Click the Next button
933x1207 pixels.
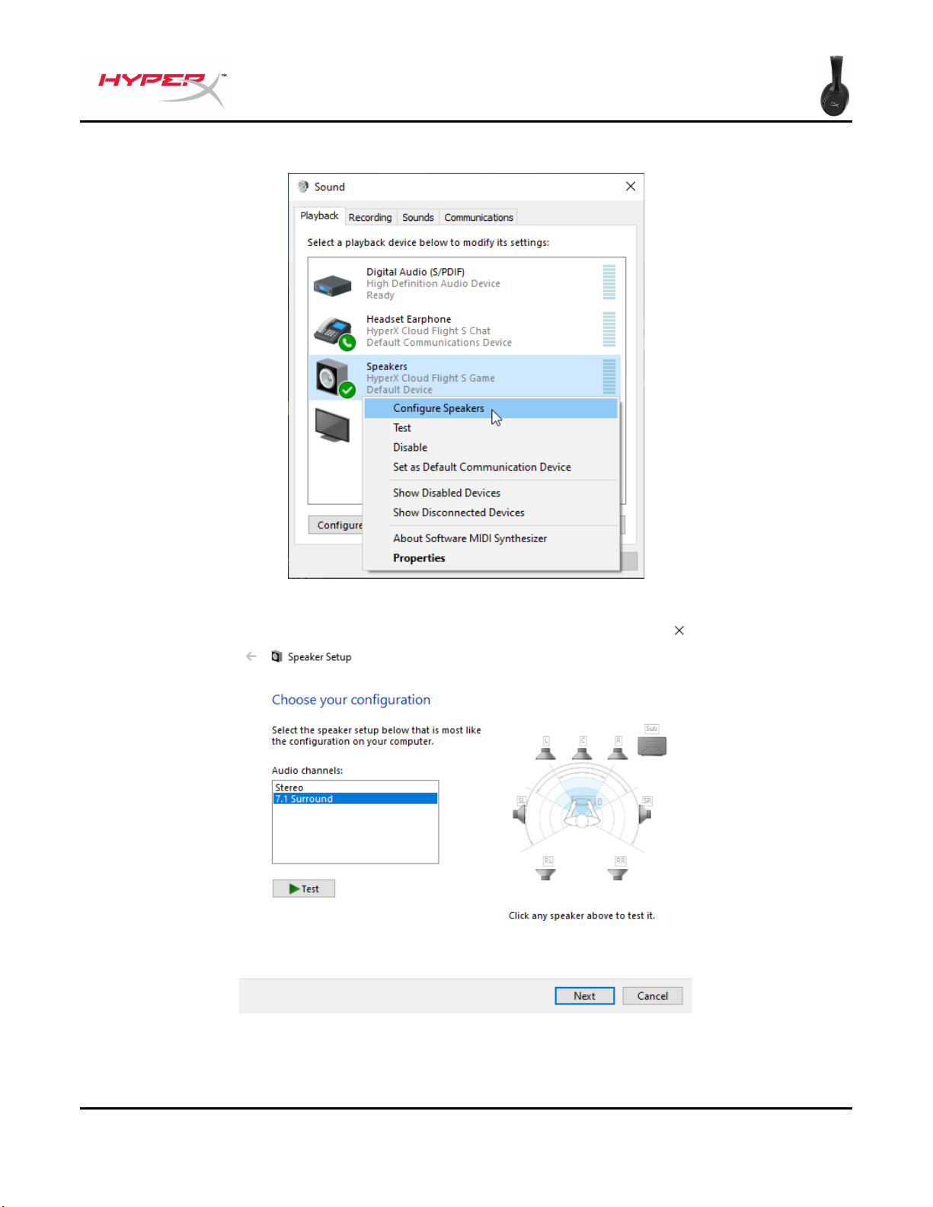pos(584,996)
